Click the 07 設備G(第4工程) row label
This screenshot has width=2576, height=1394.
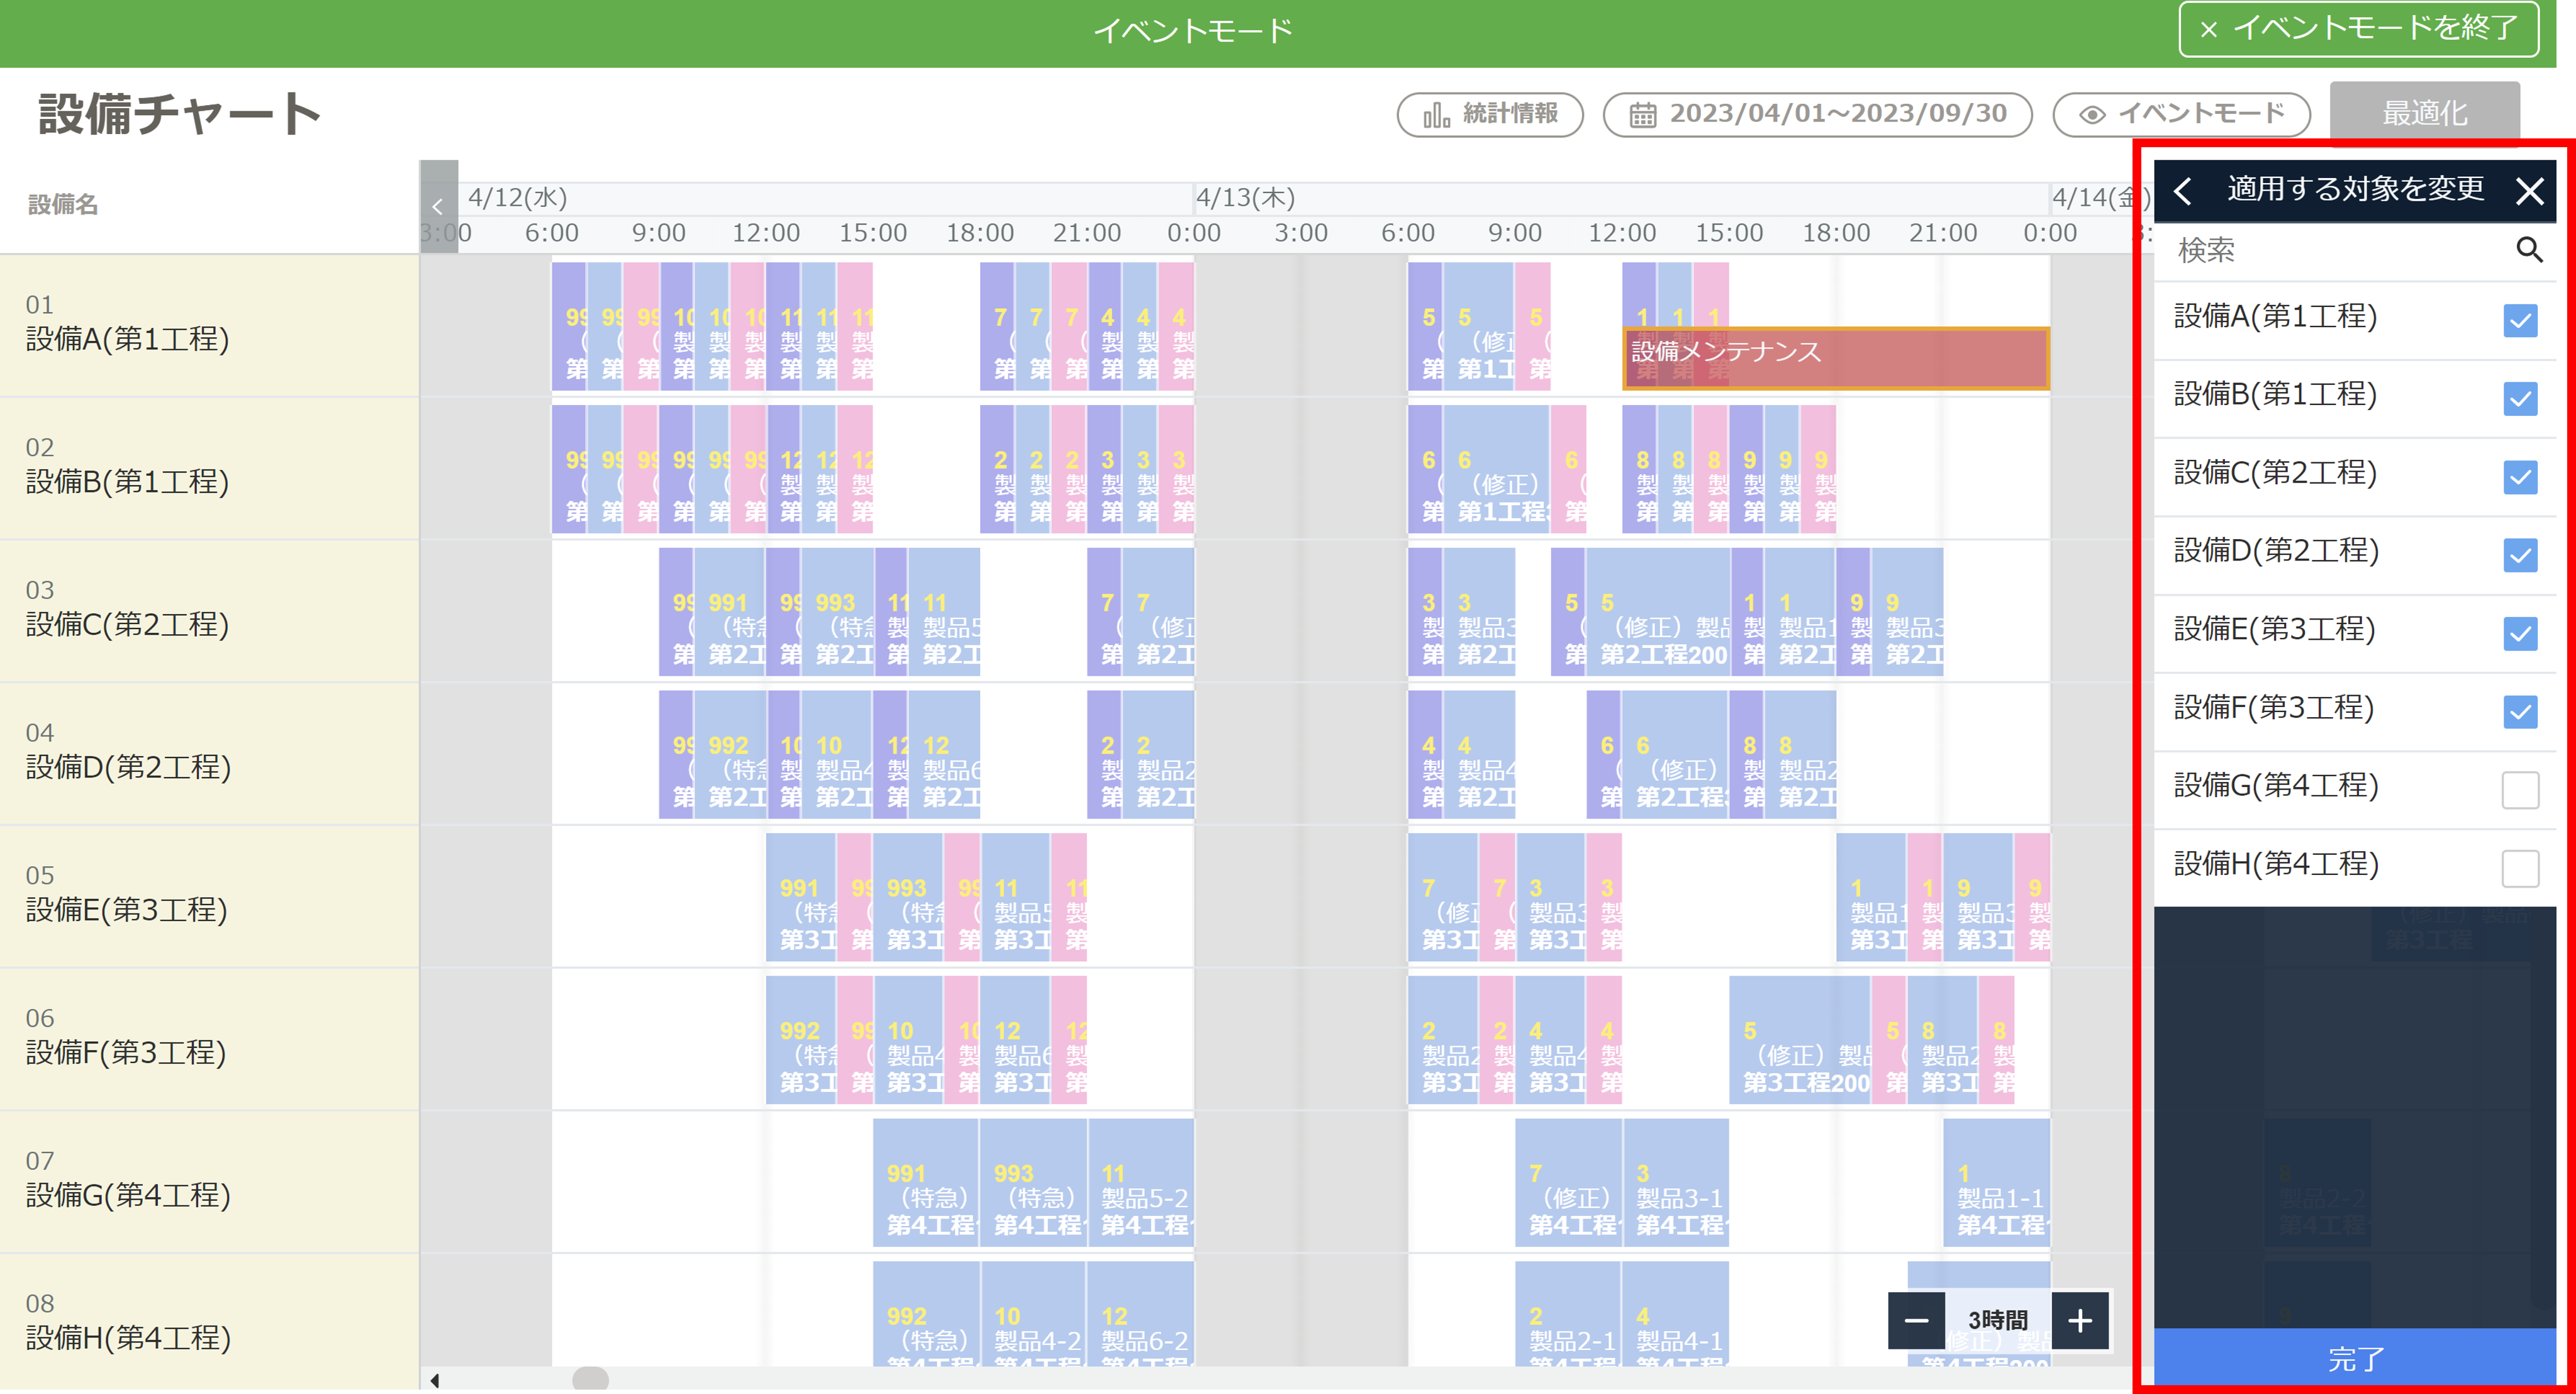(x=209, y=1182)
